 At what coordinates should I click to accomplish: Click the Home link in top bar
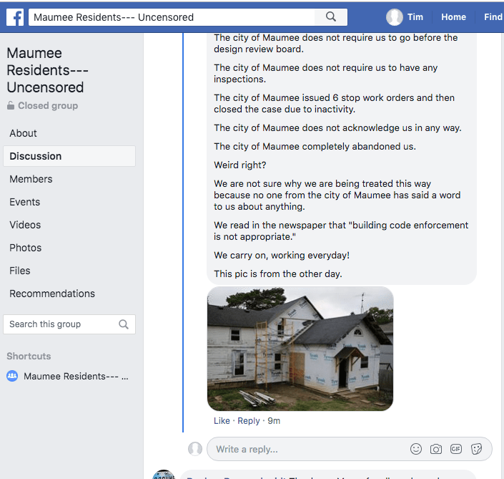pos(453,17)
